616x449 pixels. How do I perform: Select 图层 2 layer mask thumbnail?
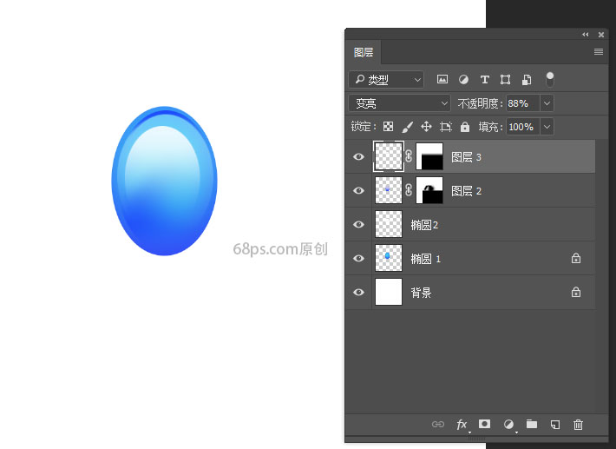429,190
